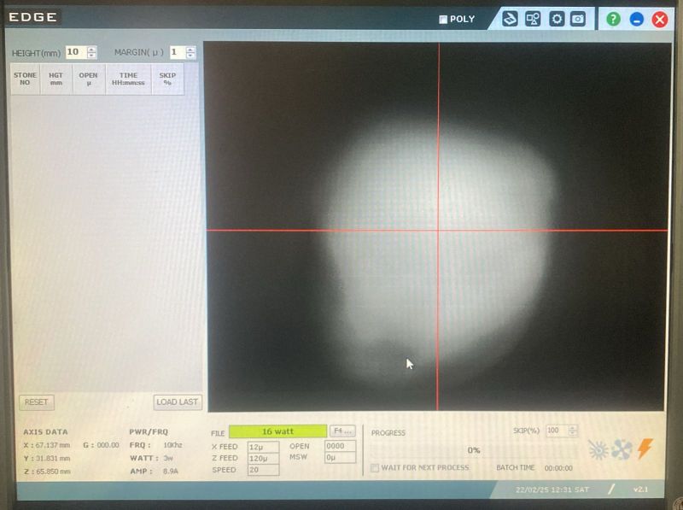
Task: Select the TIME HH:mm:ss column header
Action: pos(129,79)
